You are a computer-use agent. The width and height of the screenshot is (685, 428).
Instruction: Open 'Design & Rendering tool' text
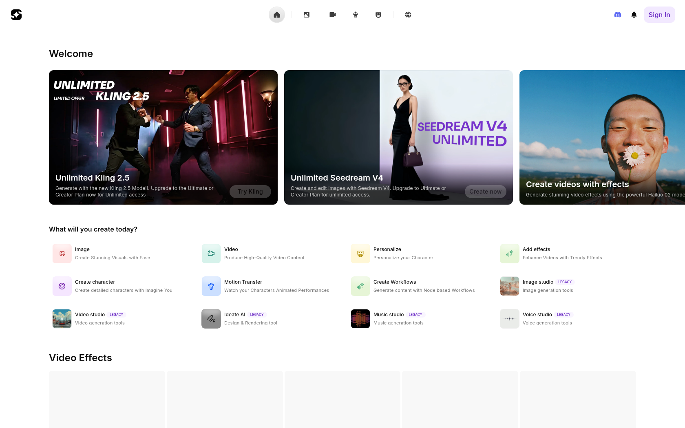point(251,323)
